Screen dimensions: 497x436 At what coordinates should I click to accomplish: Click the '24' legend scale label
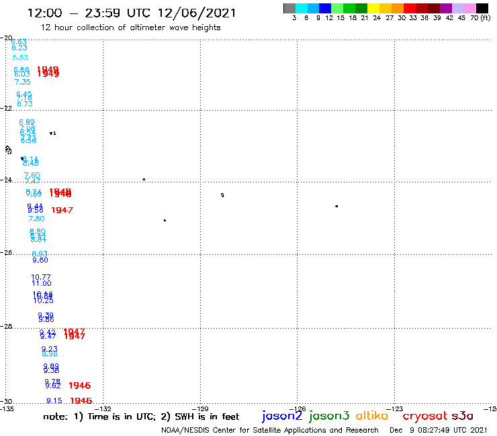coord(377,18)
